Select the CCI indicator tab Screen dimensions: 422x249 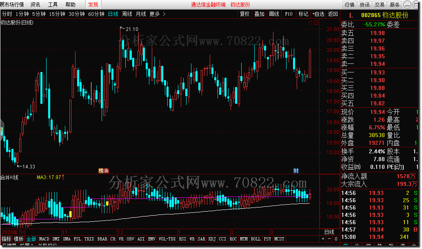[222, 239]
